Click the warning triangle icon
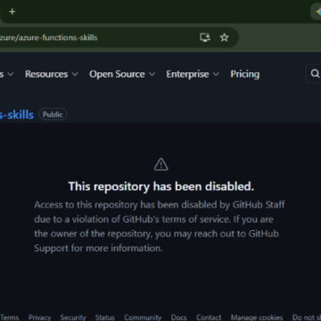Image resolution: width=321 pixels, height=321 pixels. (x=160, y=164)
